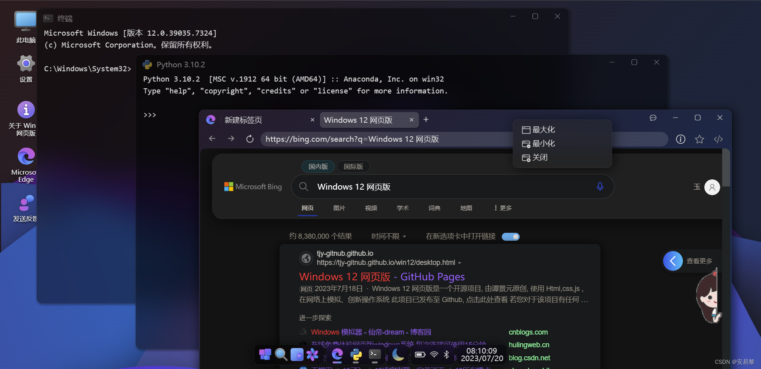Expand the 时间不限 filter dropdown
The height and width of the screenshot is (369, 761).
coord(388,236)
